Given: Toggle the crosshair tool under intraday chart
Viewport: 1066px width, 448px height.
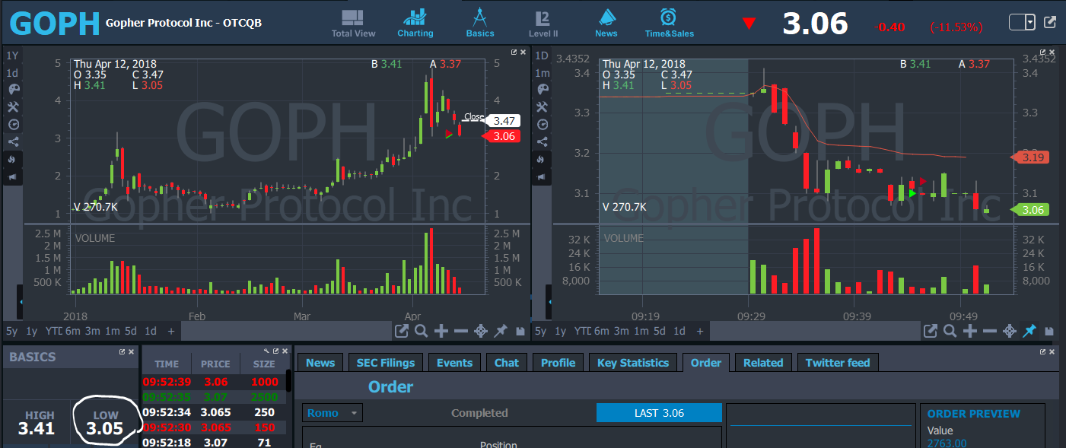Looking at the screenshot, I should tap(1010, 331).
